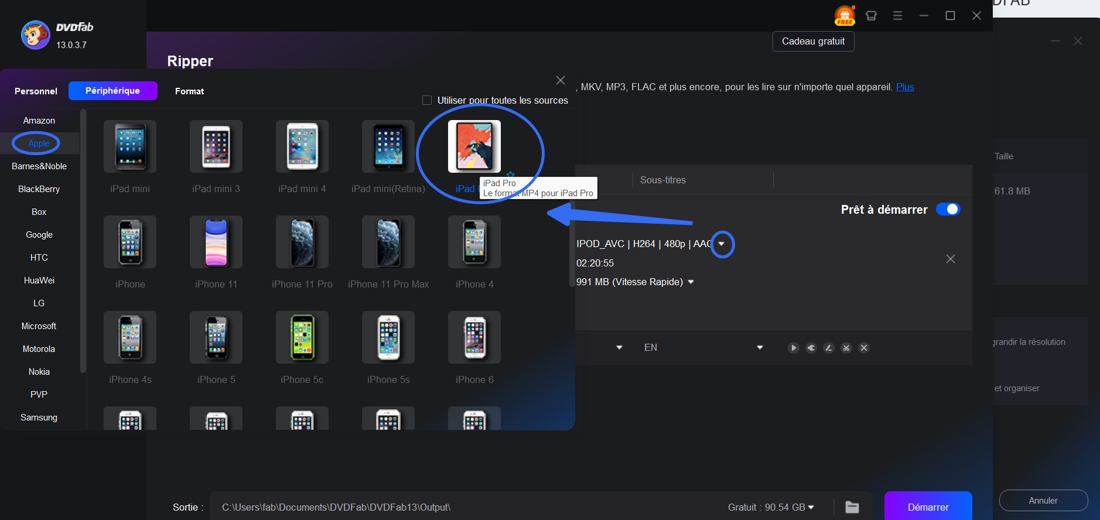1100x520 pixels.
Task: Select BlackBerry brand
Action: click(x=39, y=189)
